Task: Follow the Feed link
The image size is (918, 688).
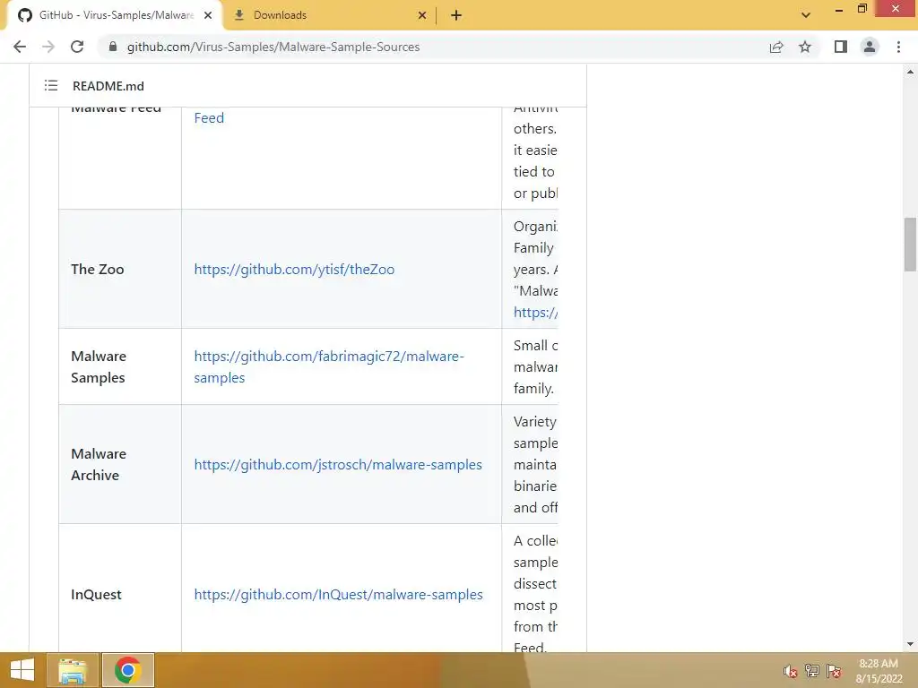Action: (x=209, y=117)
